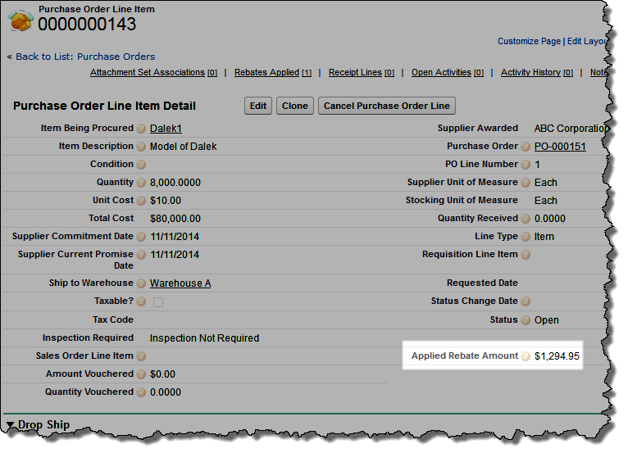The height and width of the screenshot is (453, 628).
Task: Click help icon next to Item Being Procured
Action: [x=141, y=129]
